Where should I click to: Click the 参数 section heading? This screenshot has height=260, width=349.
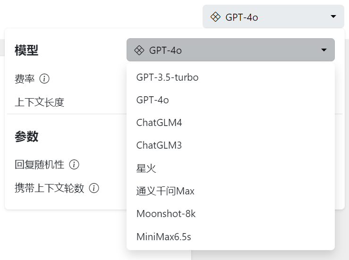(x=26, y=137)
